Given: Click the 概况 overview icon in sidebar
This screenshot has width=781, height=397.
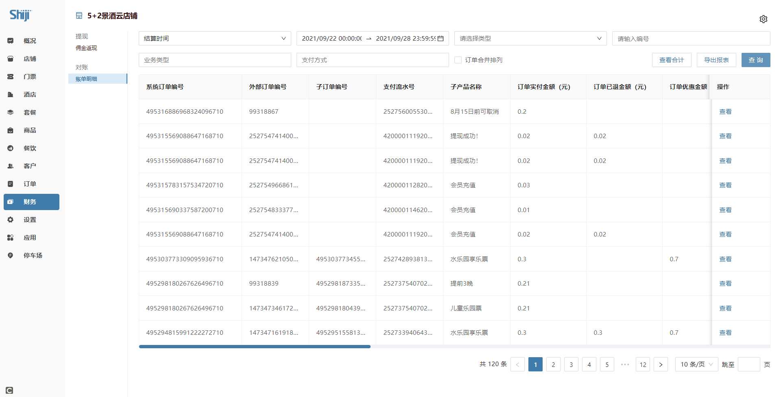Looking at the screenshot, I should tap(11, 41).
